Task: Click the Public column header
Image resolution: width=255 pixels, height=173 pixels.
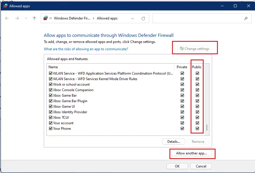Action: (197, 67)
